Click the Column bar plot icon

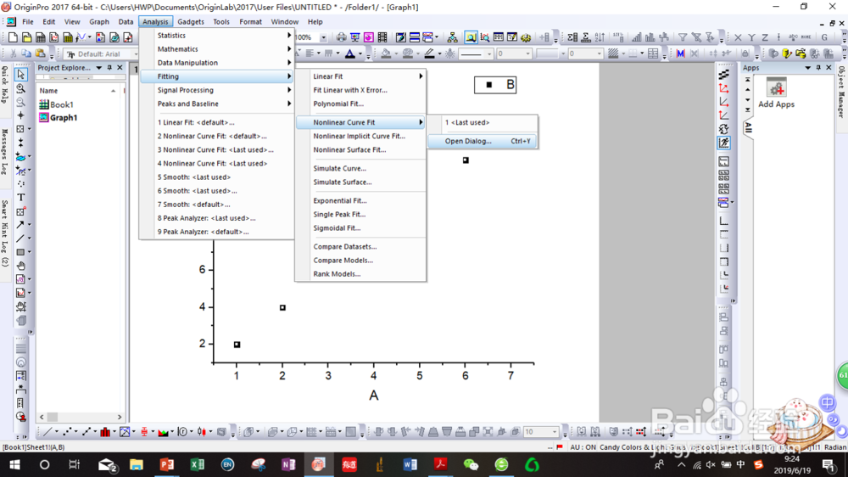105,431
